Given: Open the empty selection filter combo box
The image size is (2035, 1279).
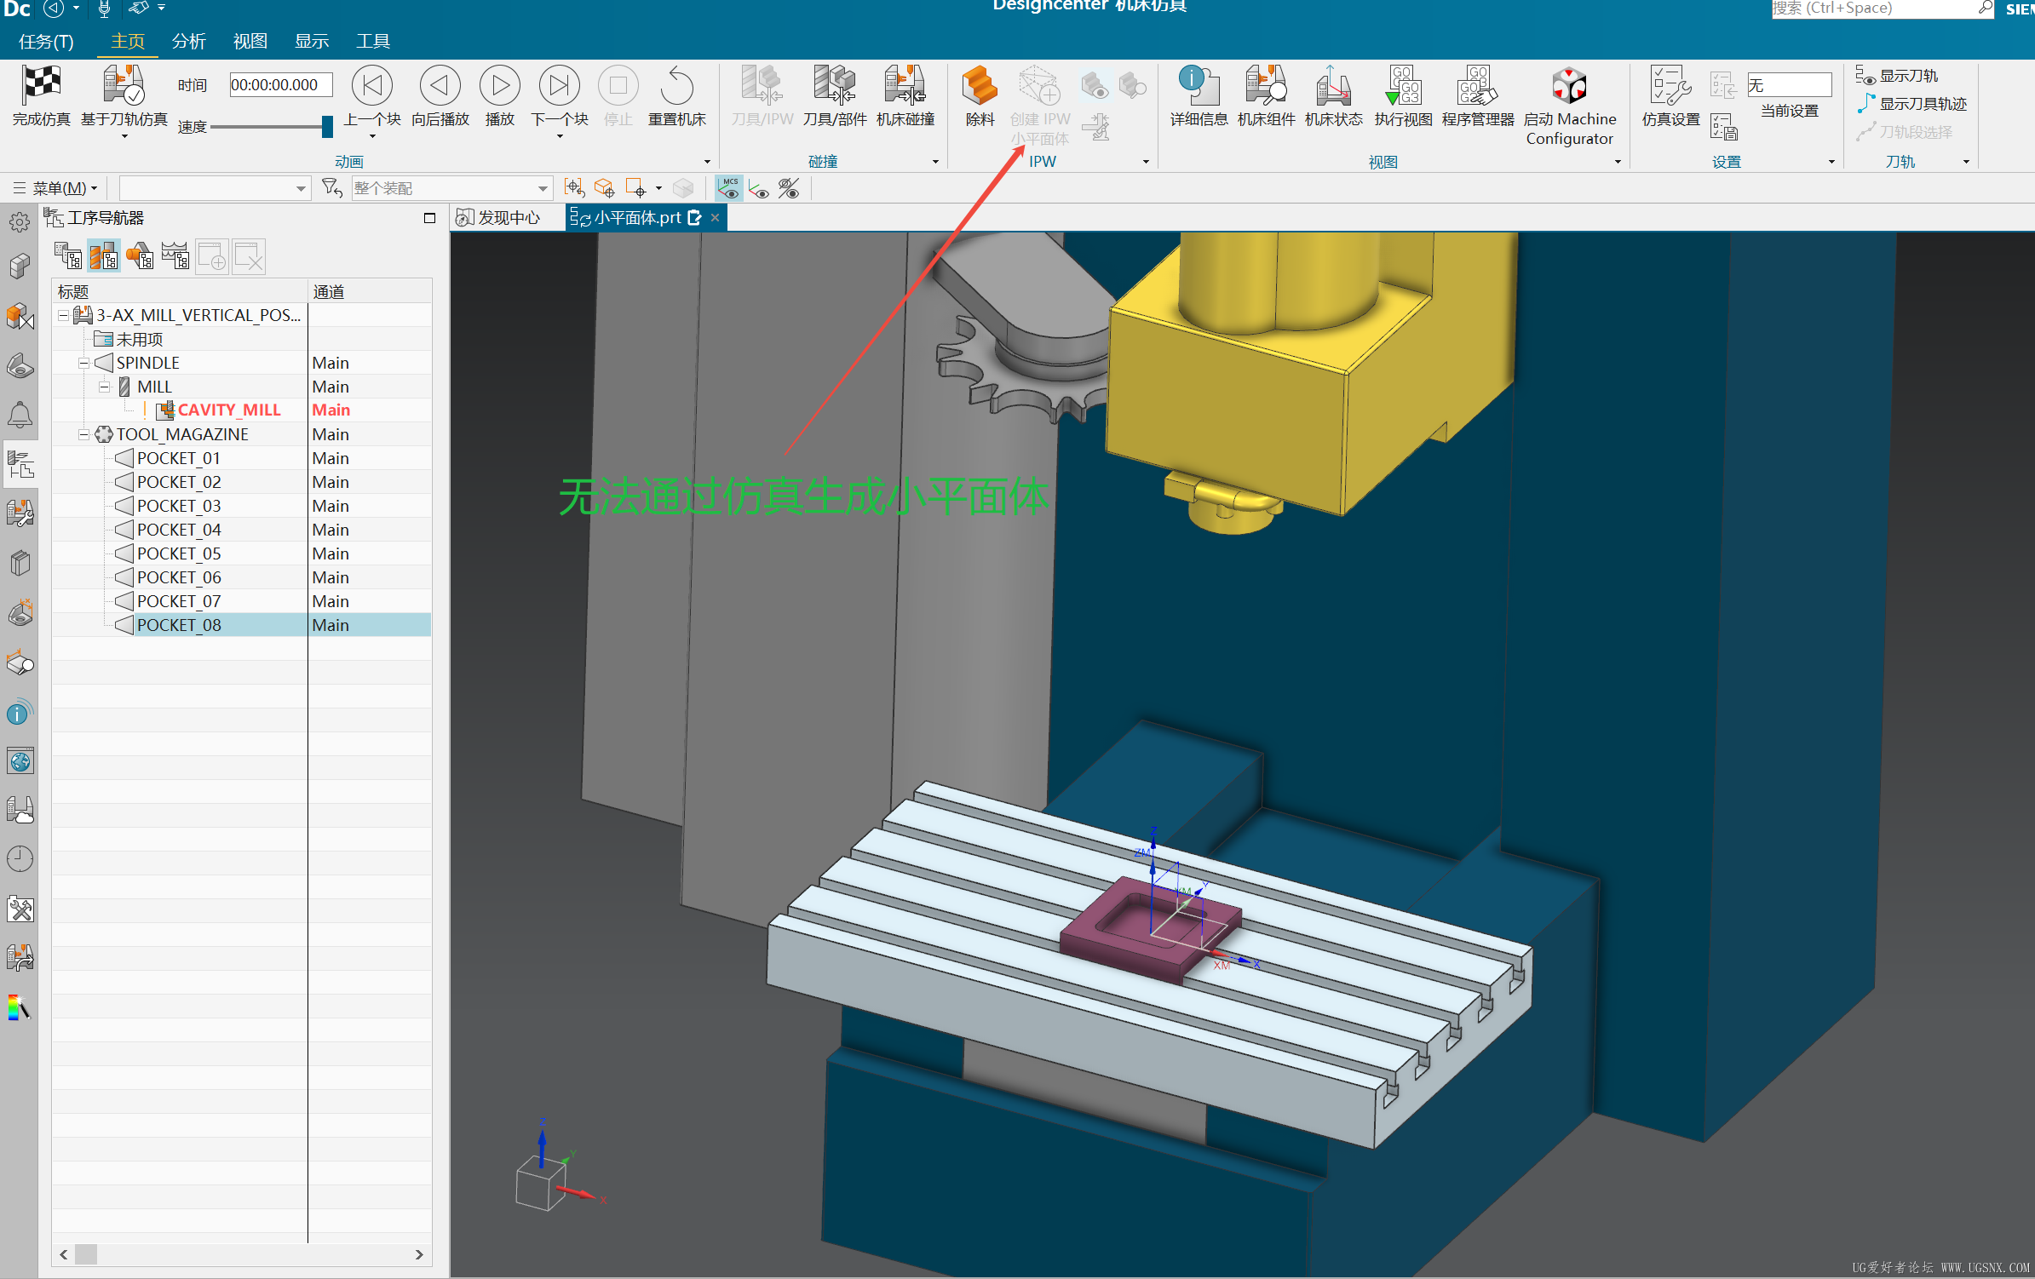Looking at the screenshot, I should pos(214,188).
